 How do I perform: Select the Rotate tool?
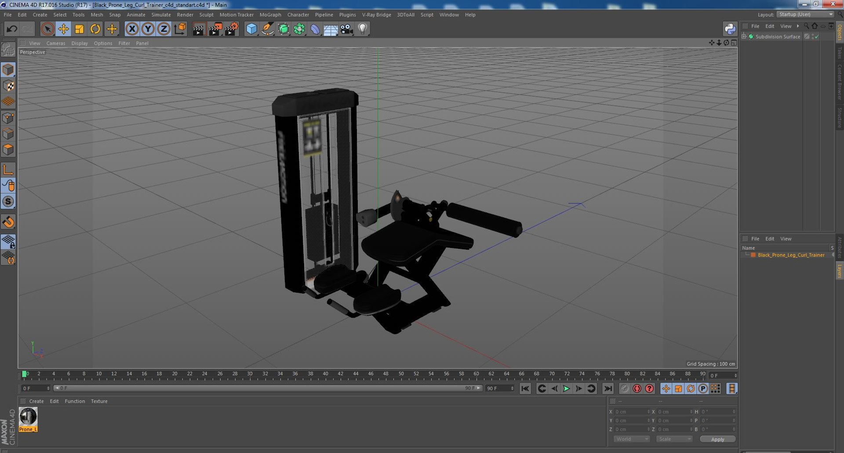tap(95, 29)
